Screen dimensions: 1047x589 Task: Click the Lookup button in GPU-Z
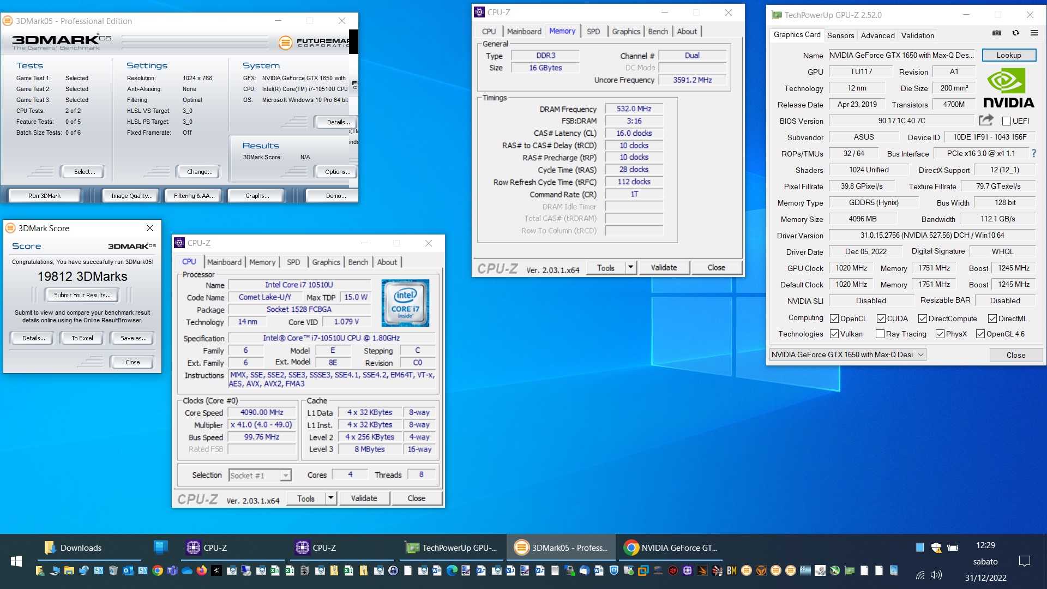coord(1009,55)
